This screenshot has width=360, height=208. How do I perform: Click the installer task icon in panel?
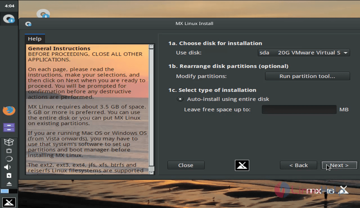[x=9, y=19]
